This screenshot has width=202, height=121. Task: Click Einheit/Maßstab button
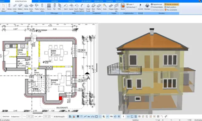157,7
